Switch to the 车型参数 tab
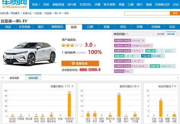Screen dimensions: 180x124 (25, 27)
